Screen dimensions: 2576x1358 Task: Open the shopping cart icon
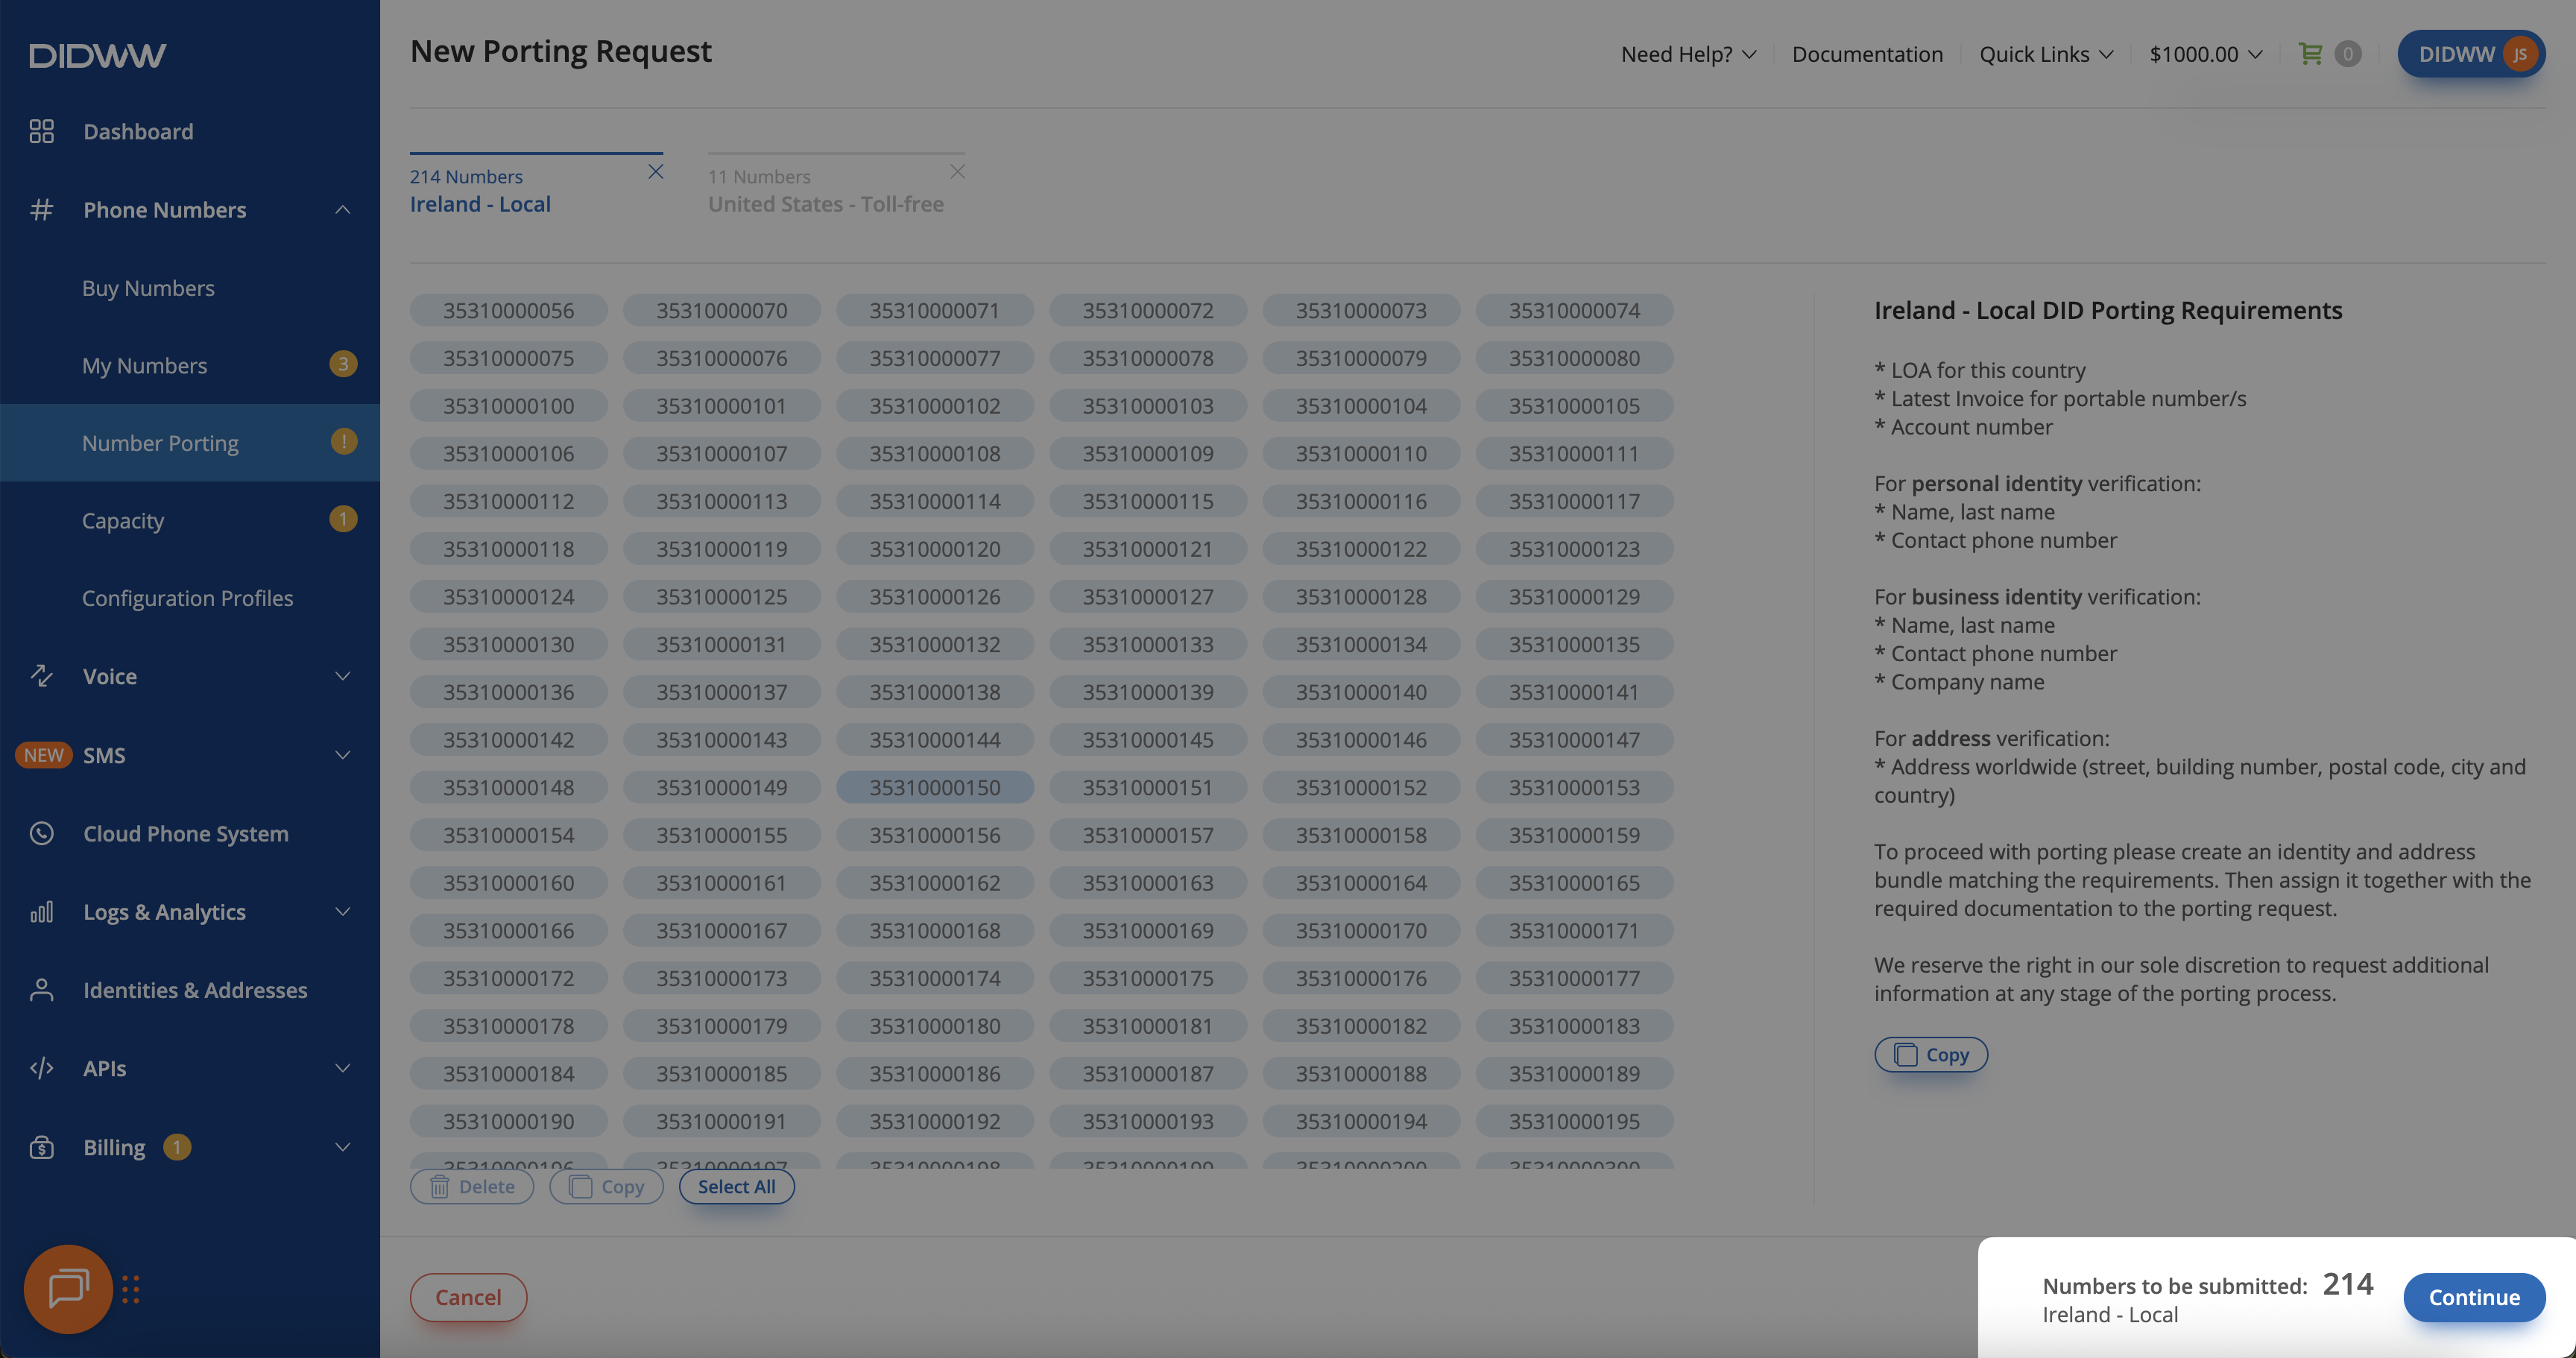pos(2310,54)
